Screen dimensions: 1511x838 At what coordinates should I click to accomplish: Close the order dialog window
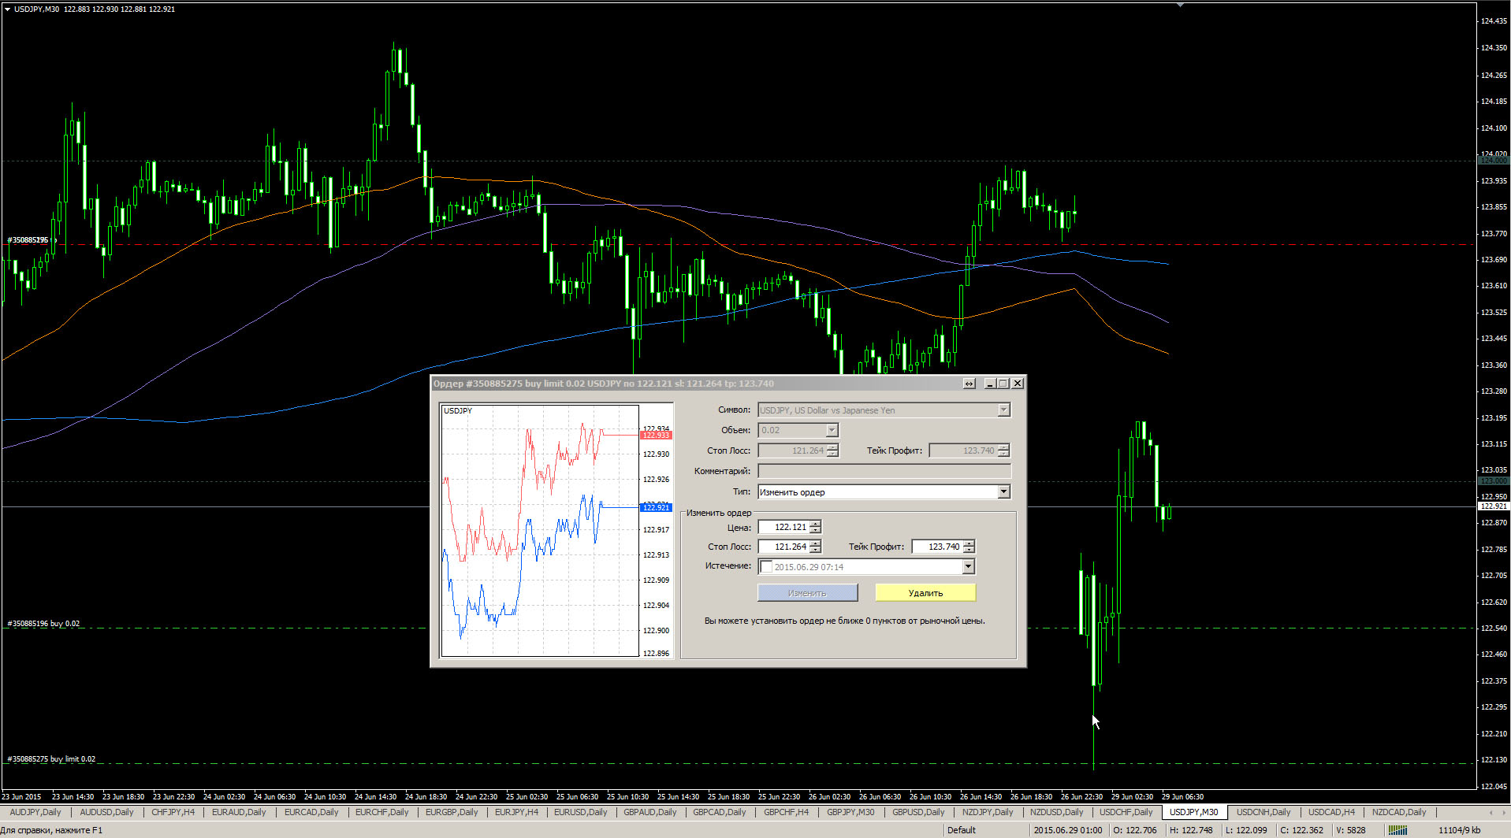coord(1018,384)
